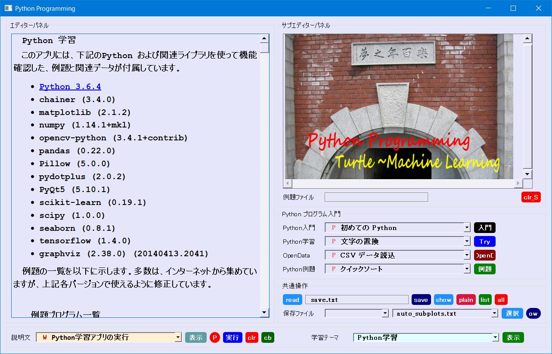Image resolution: width=552 pixels, height=354 pixels.
Task: Click the blue Try button
Action: pos(485,241)
